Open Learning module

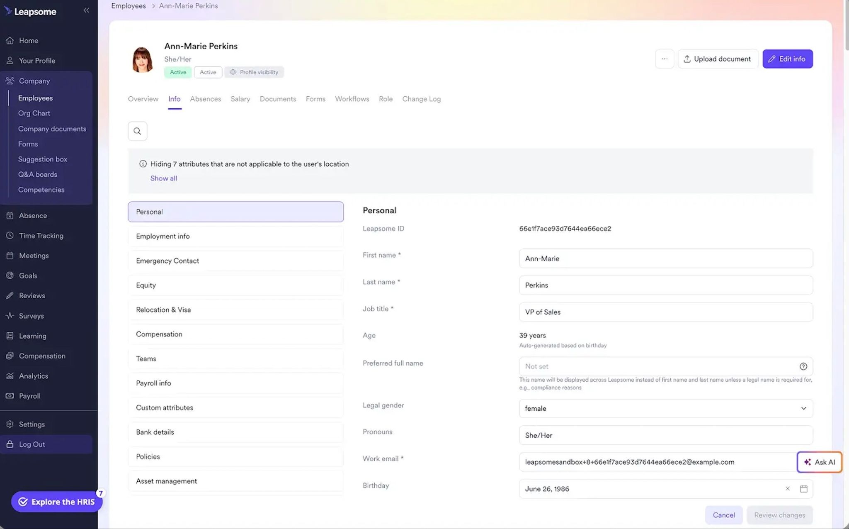32,336
